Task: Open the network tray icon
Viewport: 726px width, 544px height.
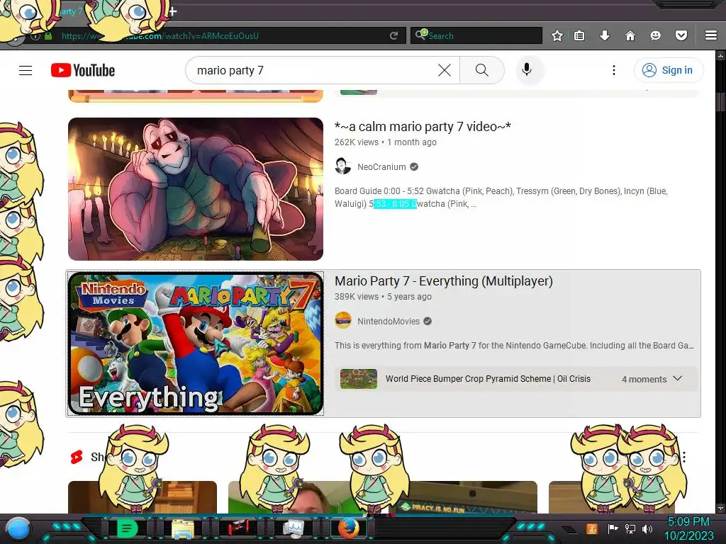Action: tap(630, 528)
